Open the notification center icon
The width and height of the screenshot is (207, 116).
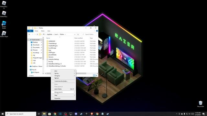tap(203, 114)
